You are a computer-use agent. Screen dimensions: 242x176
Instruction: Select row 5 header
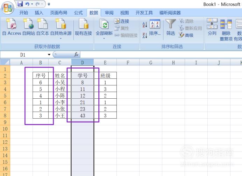5,96
